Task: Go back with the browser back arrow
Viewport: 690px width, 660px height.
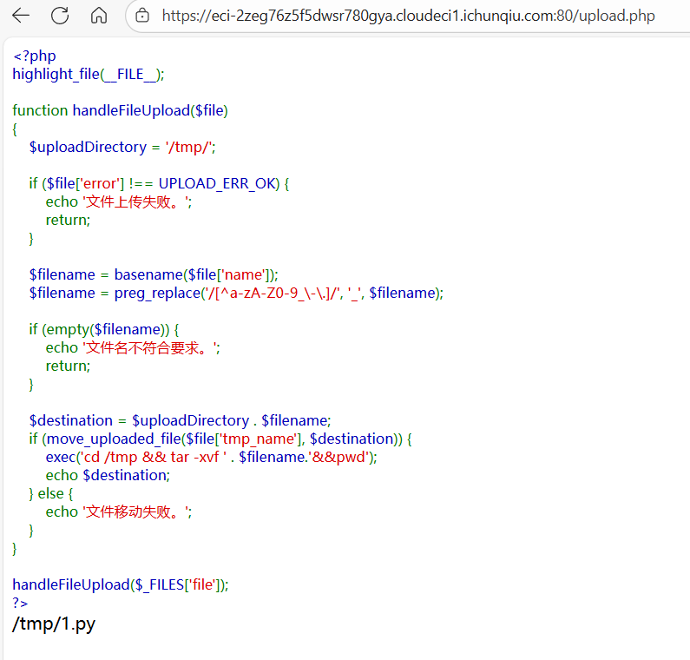Action: click(x=21, y=16)
